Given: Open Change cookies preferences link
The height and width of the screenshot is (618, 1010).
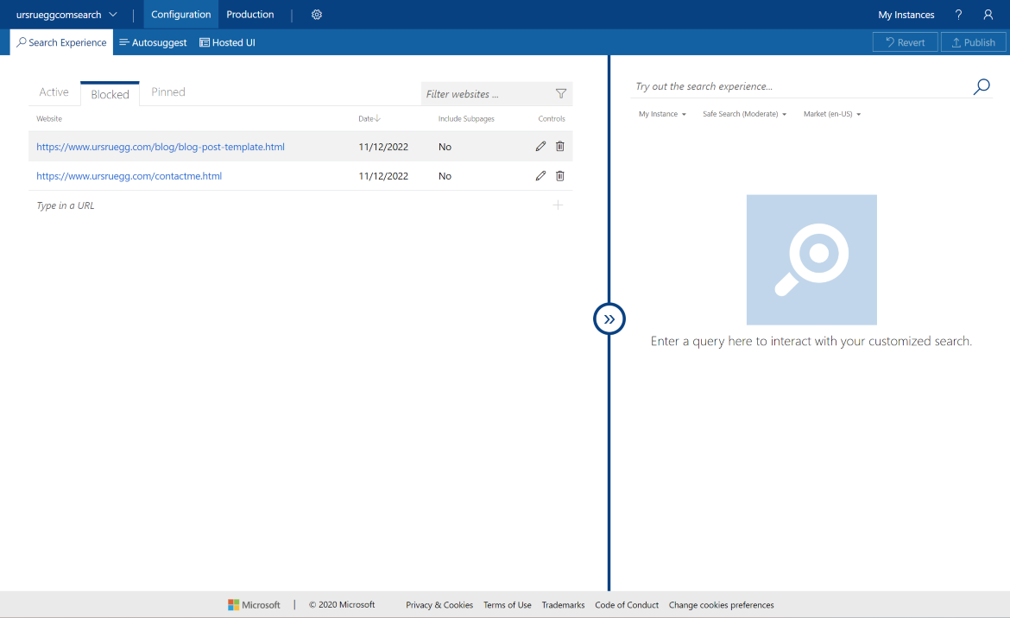Looking at the screenshot, I should click(x=722, y=605).
